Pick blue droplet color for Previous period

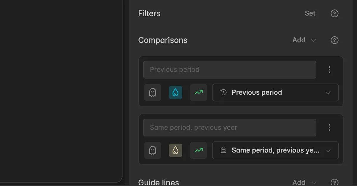point(176,93)
